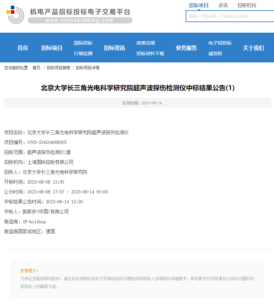Click the 首页 breadcrumb link

click(36, 68)
